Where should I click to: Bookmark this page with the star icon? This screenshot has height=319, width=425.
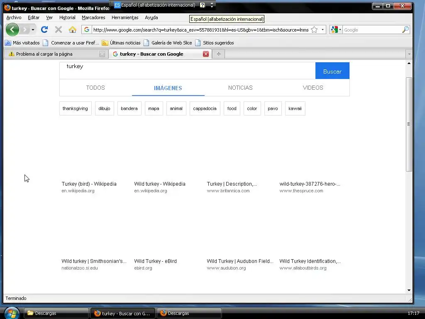[314, 29]
